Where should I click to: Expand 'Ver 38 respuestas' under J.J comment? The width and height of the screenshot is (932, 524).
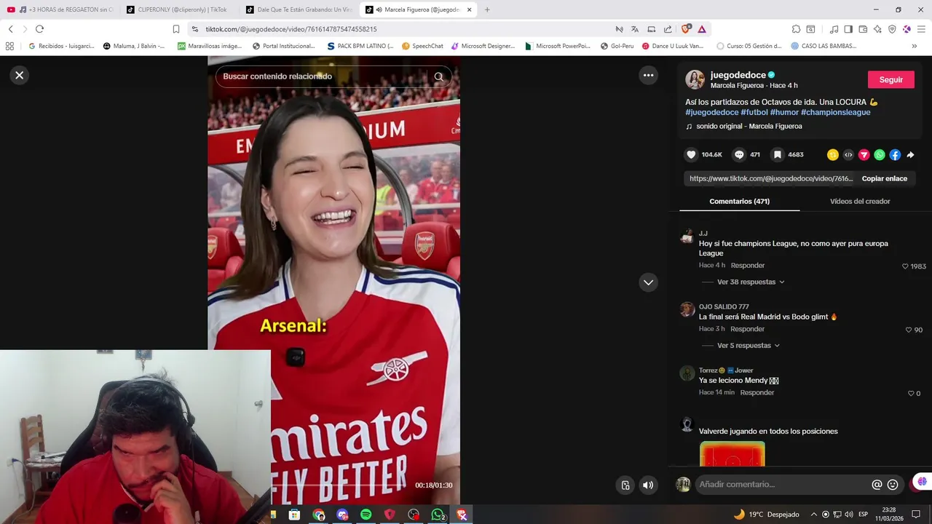pyautogui.click(x=751, y=282)
